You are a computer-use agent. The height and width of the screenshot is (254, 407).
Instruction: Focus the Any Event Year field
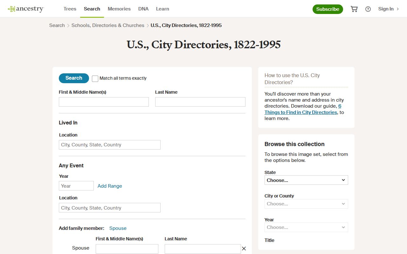(76, 186)
